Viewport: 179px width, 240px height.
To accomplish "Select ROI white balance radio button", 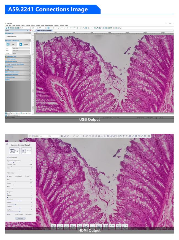I will coord(26,176).
